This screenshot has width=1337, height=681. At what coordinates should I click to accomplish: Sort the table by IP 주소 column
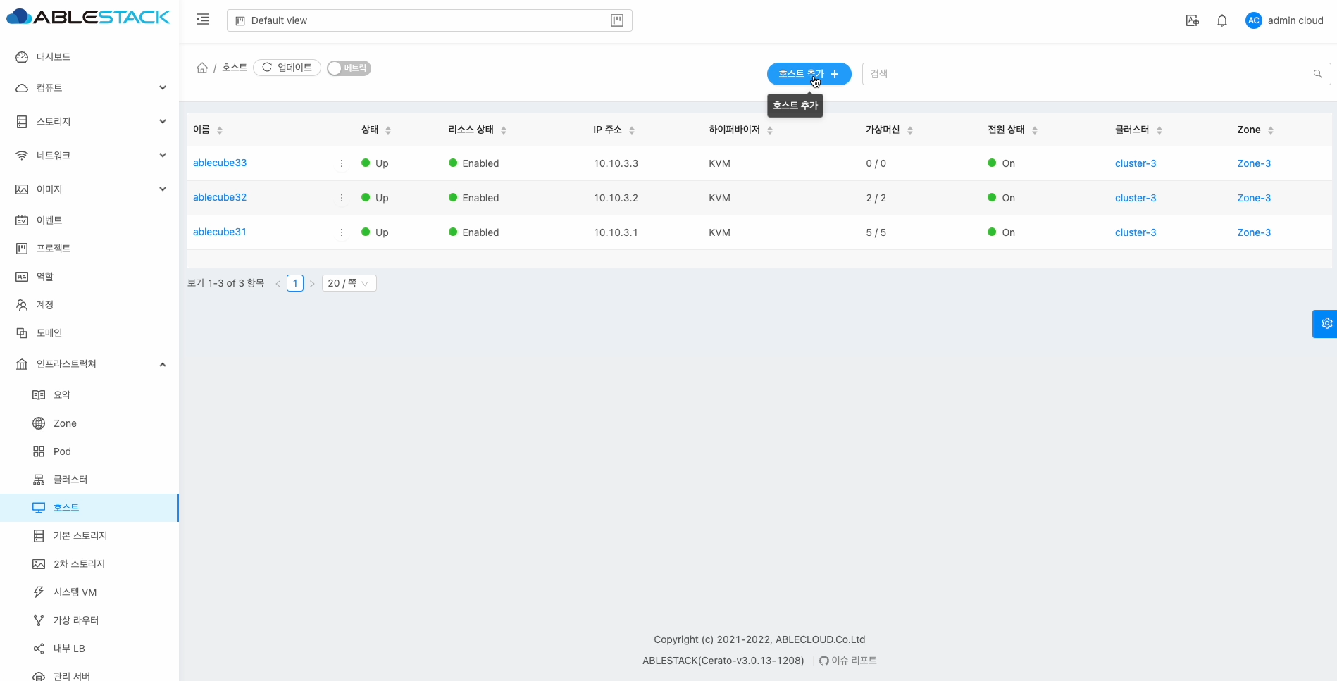tap(632, 130)
